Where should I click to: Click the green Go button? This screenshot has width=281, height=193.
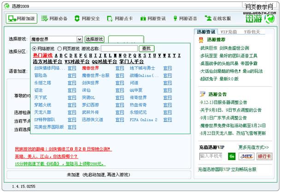[232, 156]
